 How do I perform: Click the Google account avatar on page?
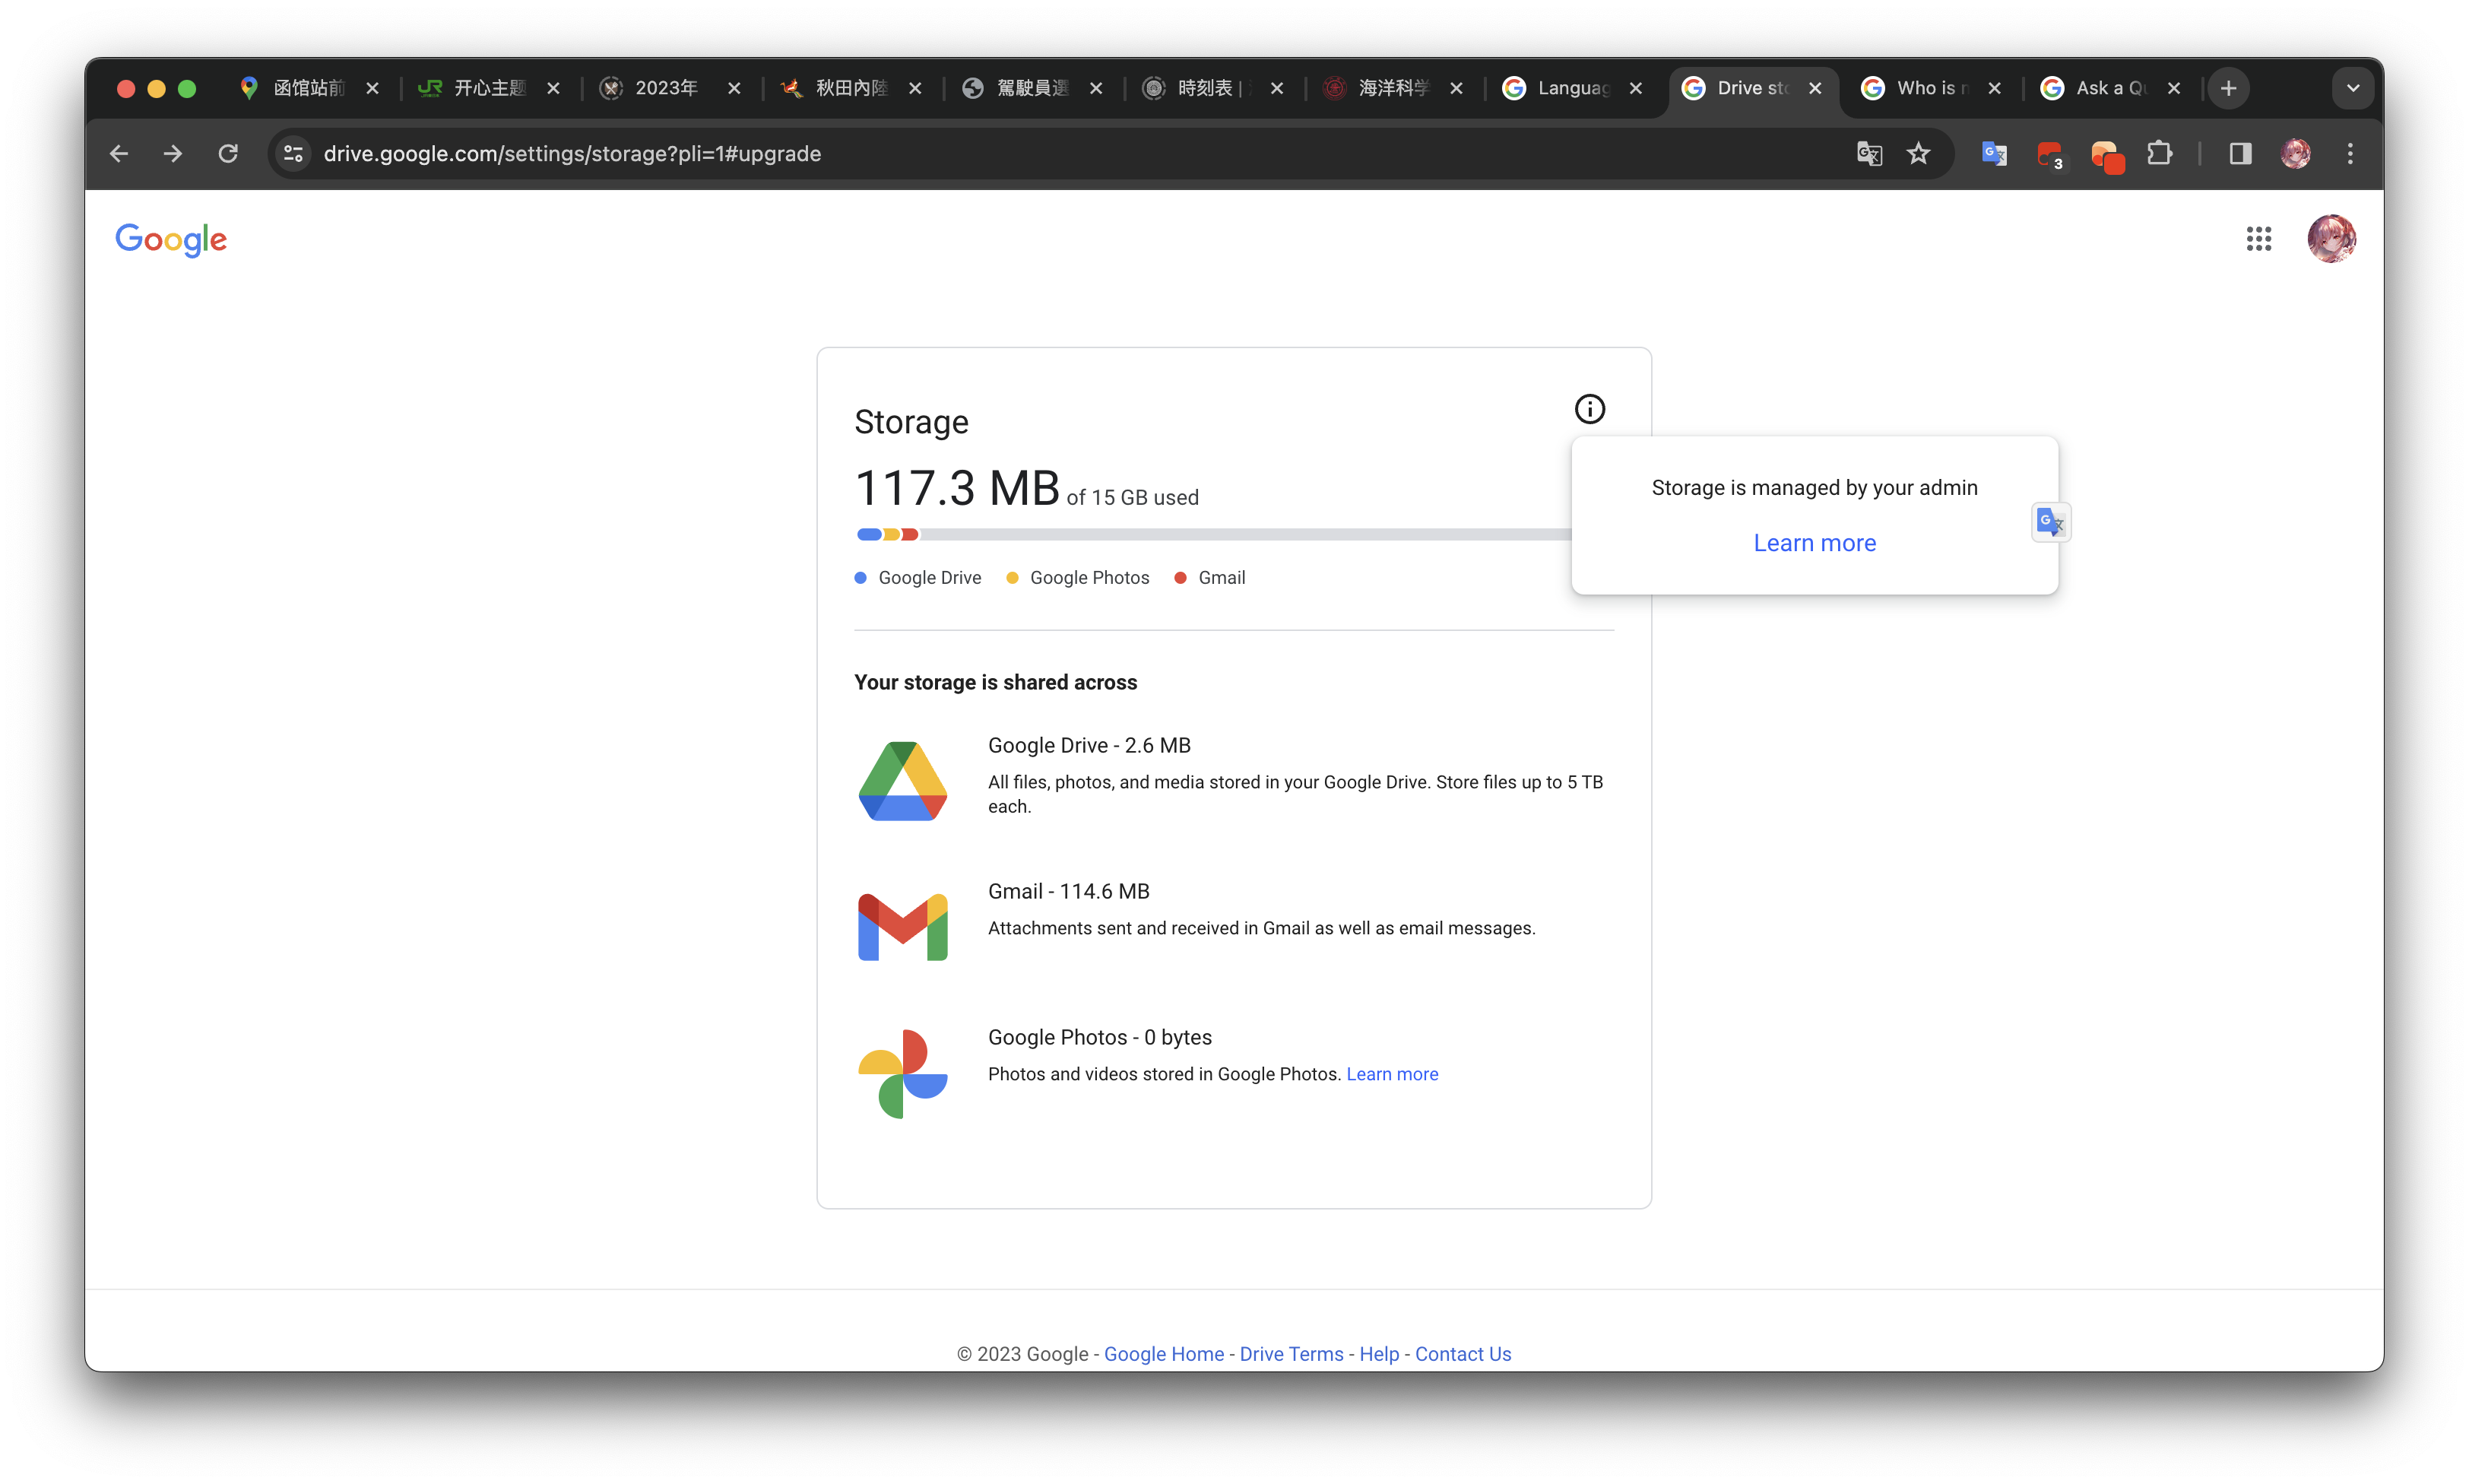(x=2331, y=239)
